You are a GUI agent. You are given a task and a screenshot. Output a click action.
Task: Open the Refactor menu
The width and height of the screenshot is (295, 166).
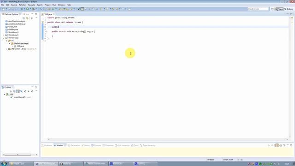pyautogui.click(x=22, y=5)
